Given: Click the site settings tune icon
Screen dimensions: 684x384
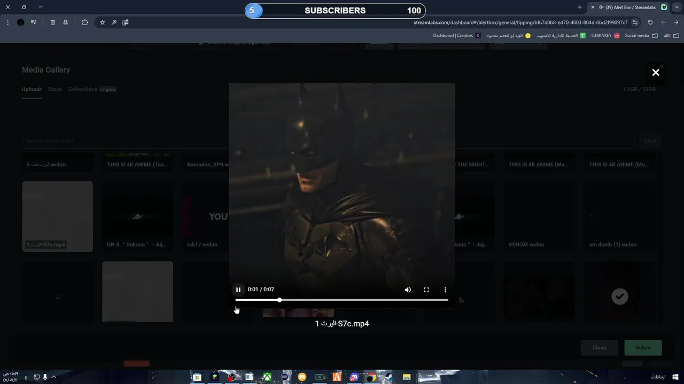Looking at the screenshot, I should [x=635, y=22].
